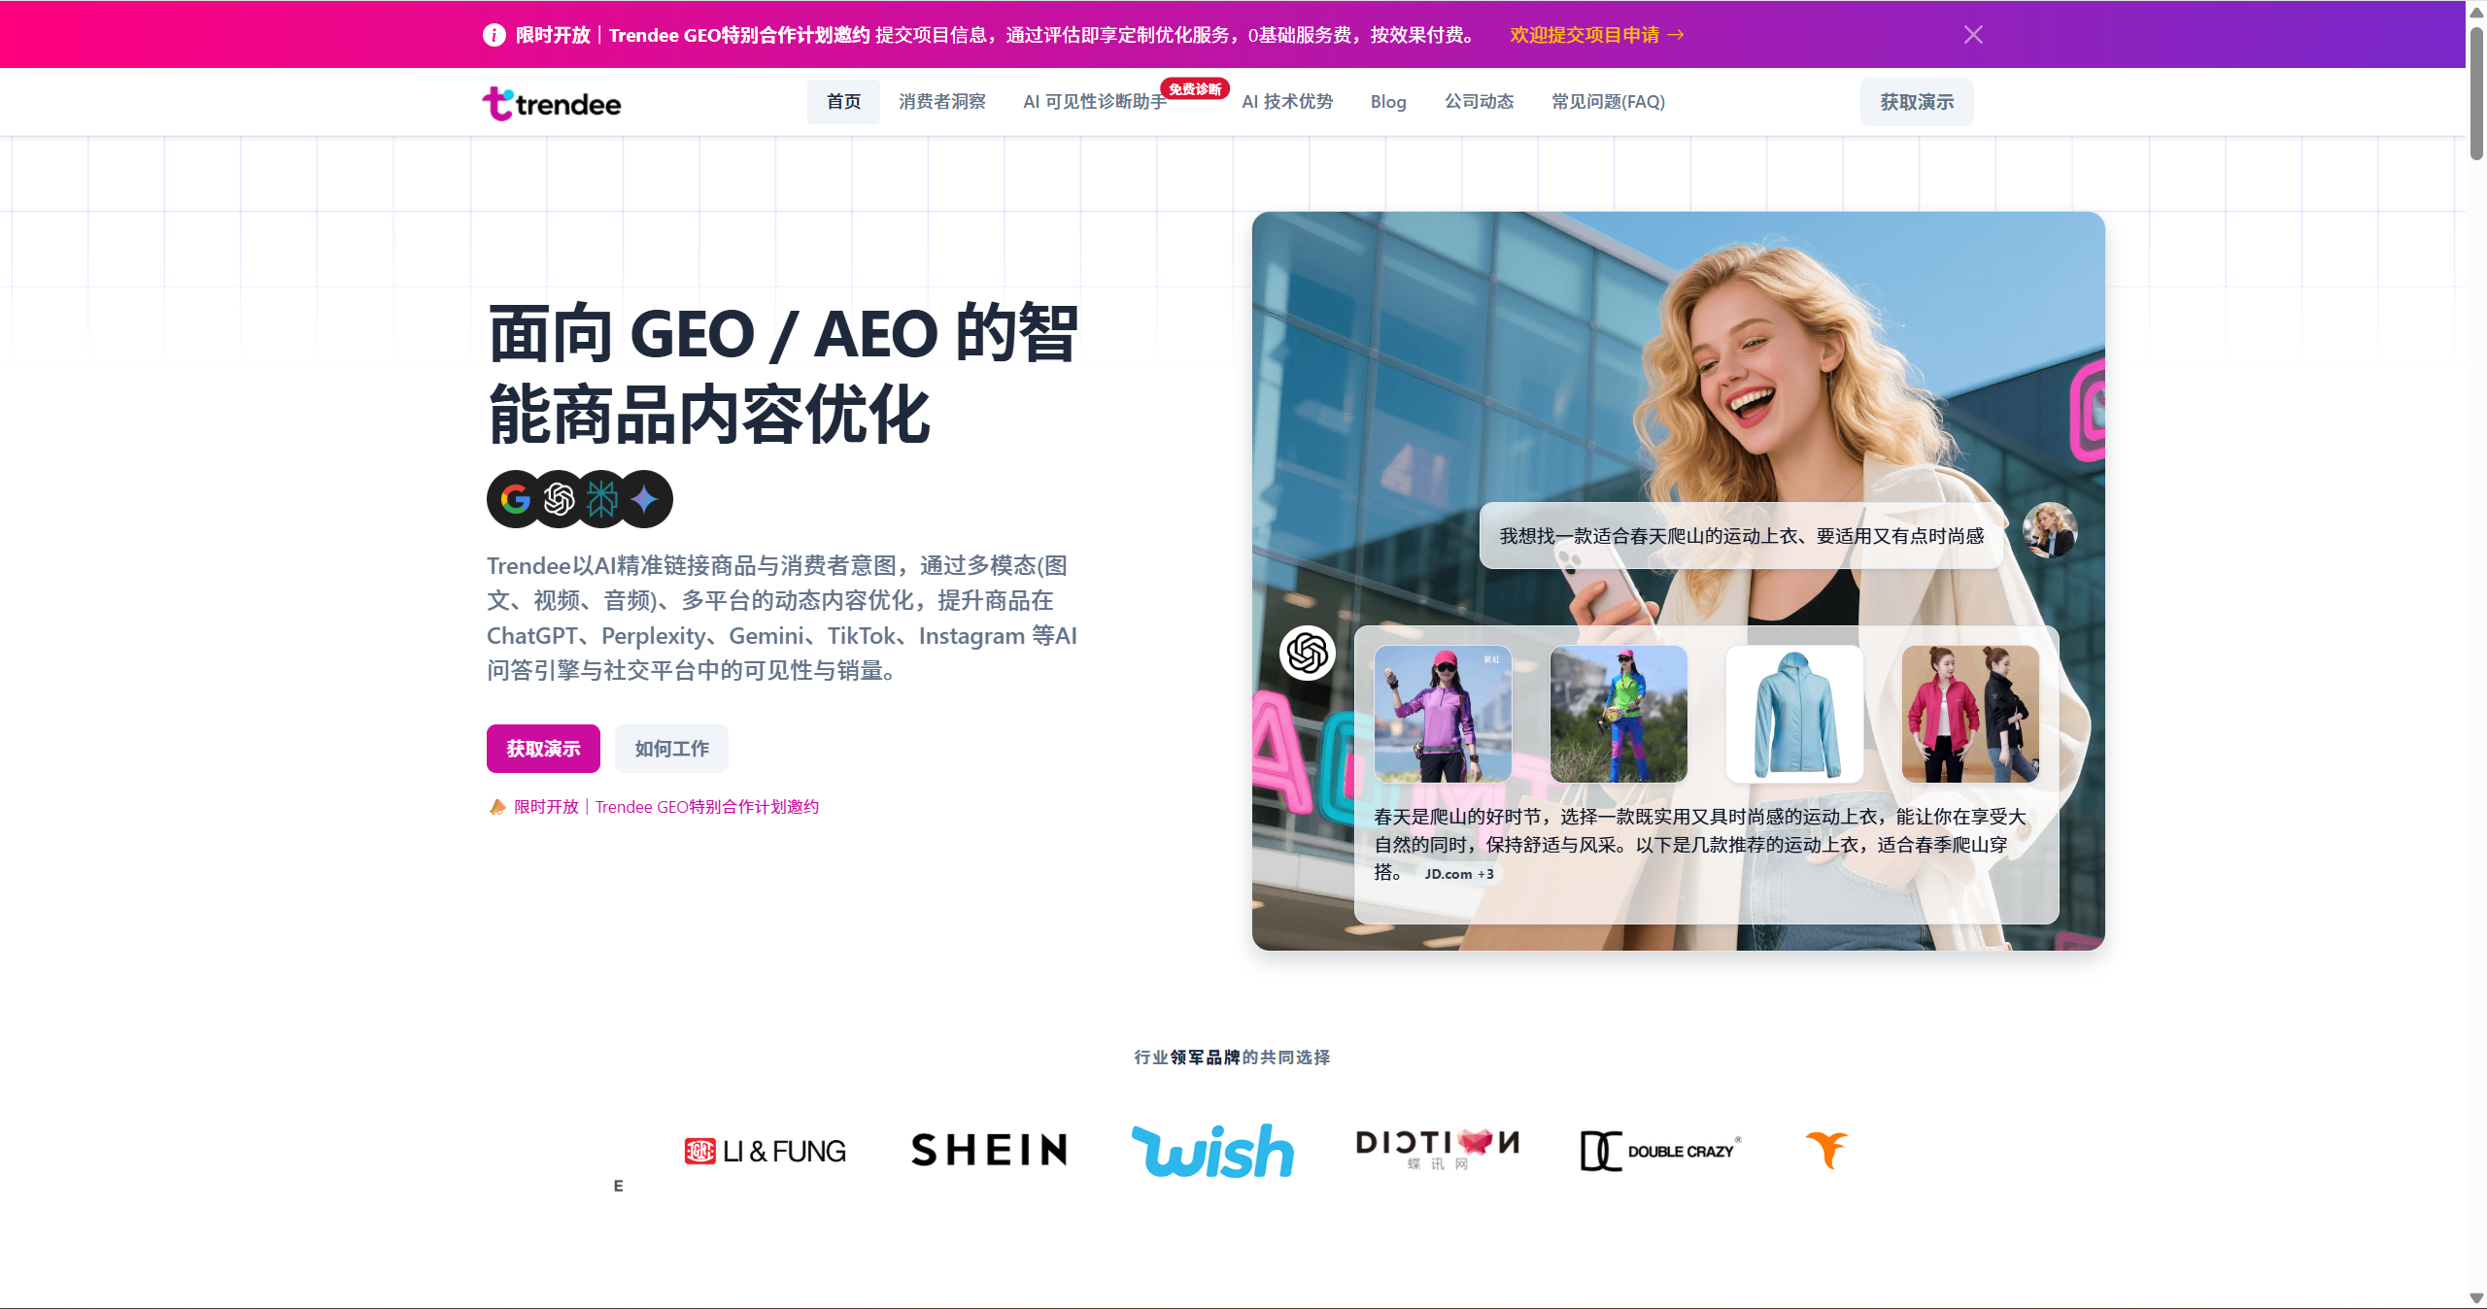Click the info icon in top banner
The image size is (2487, 1309).
[494, 35]
